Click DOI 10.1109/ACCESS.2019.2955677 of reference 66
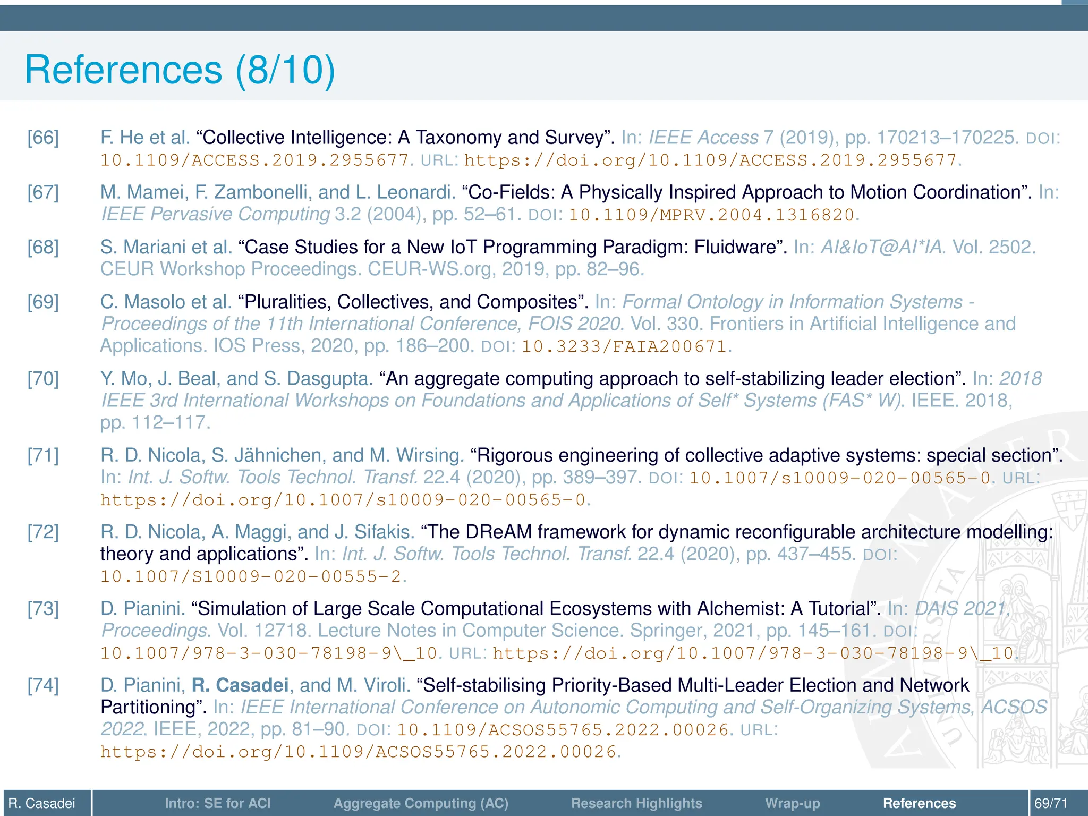Viewport: 1088px width, 816px height. (x=254, y=160)
